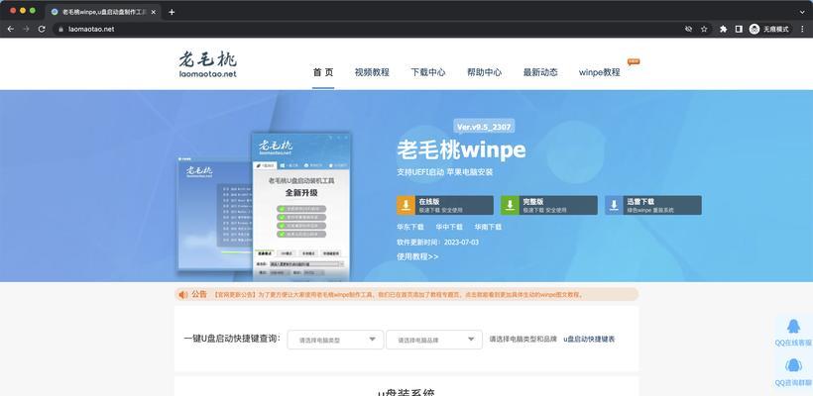Image resolution: width=813 pixels, height=396 pixels.
Task: Click orange download icon for 在线版
Action: [x=406, y=205]
